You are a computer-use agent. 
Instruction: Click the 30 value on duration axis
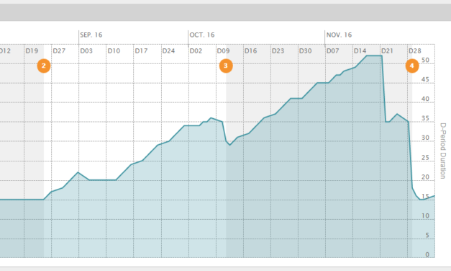tap(425, 138)
